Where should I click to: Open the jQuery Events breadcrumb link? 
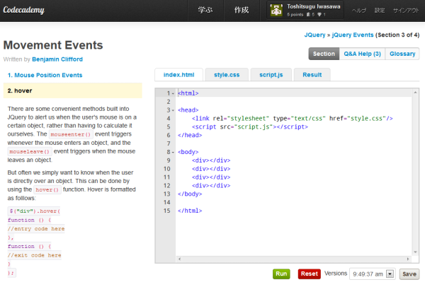(x=353, y=35)
